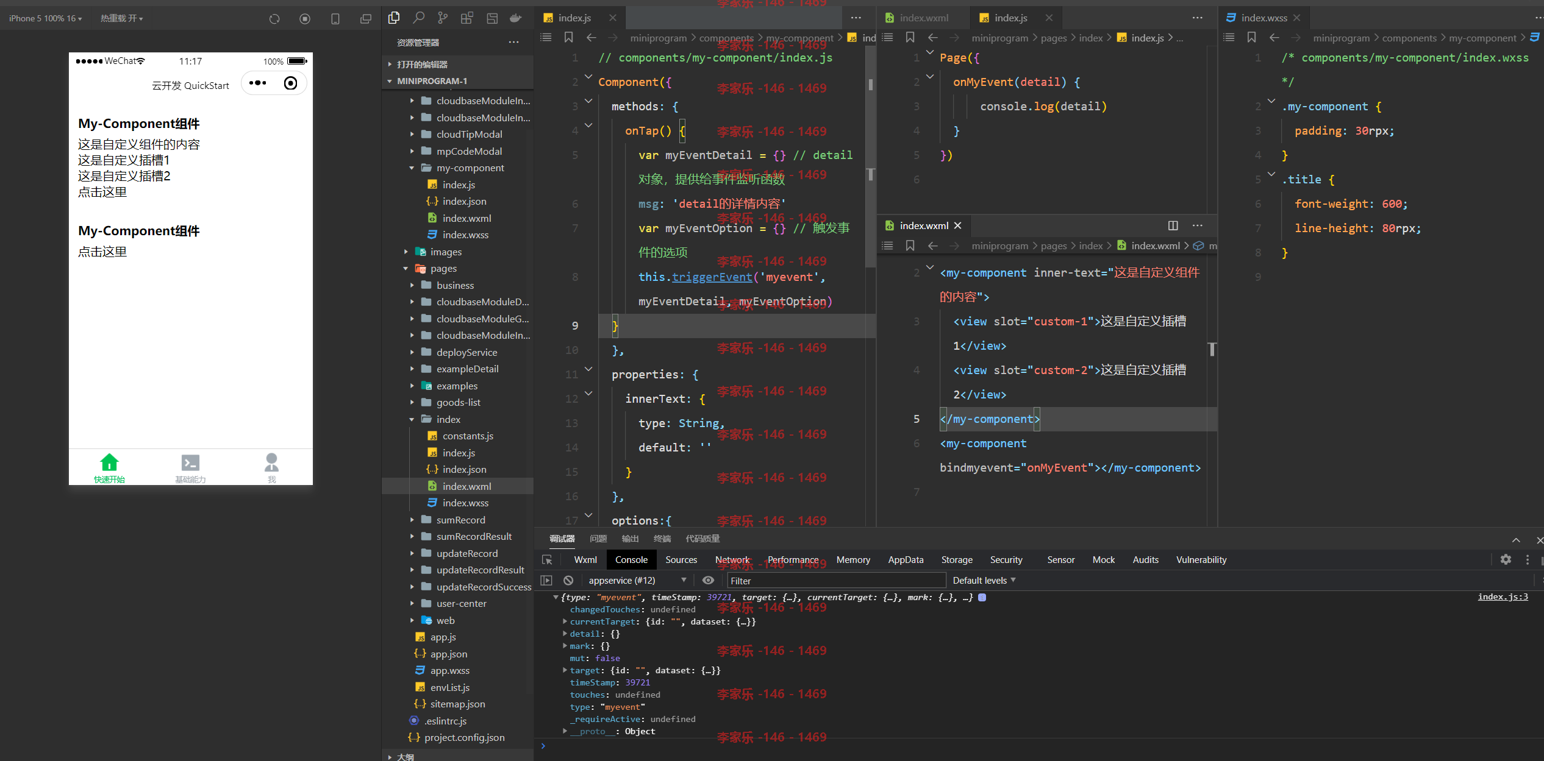Switch to the 终端 terminal tab
This screenshot has height=761, width=1544.
pyautogui.click(x=662, y=539)
